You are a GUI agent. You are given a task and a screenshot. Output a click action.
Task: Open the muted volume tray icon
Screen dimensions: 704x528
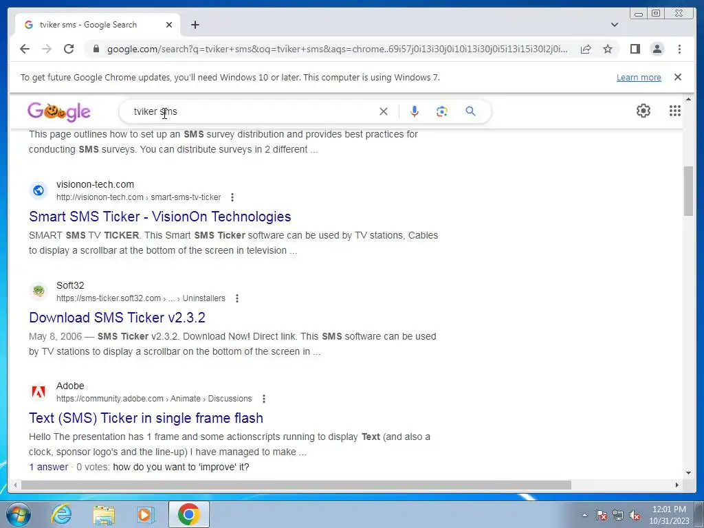635,515
